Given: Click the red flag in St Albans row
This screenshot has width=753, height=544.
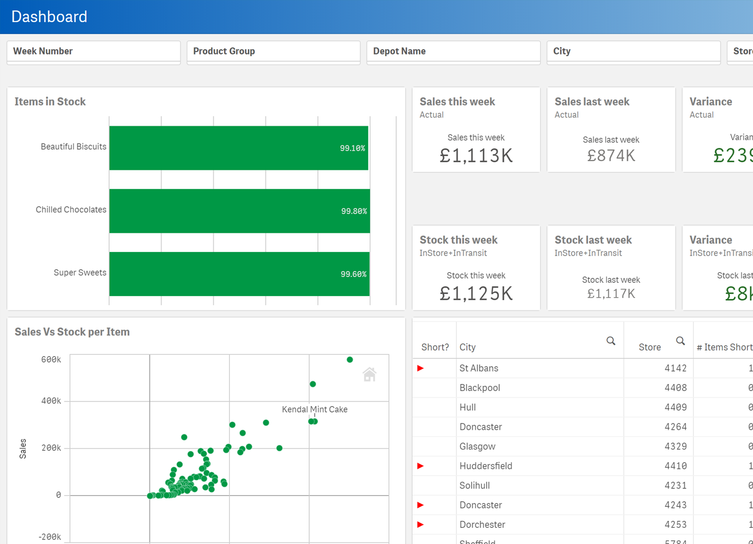Looking at the screenshot, I should click(x=421, y=368).
